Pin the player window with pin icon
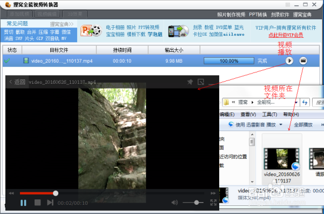The height and width of the screenshot is (214, 324). (x=190, y=82)
